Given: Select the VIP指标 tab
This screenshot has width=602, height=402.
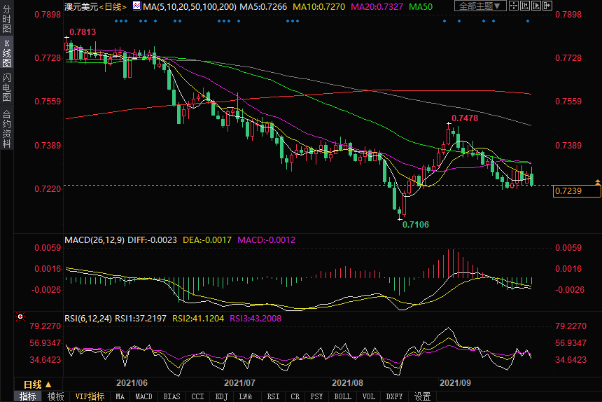Looking at the screenshot, I should (x=90, y=396).
